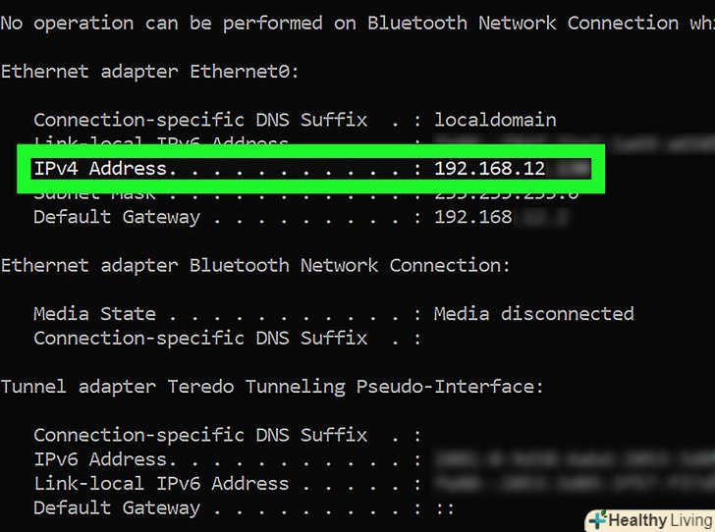Viewport: 715px width, 532px height.
Task: Select the 192.168.12 IPv4 address value
Action: coord(489,169)
